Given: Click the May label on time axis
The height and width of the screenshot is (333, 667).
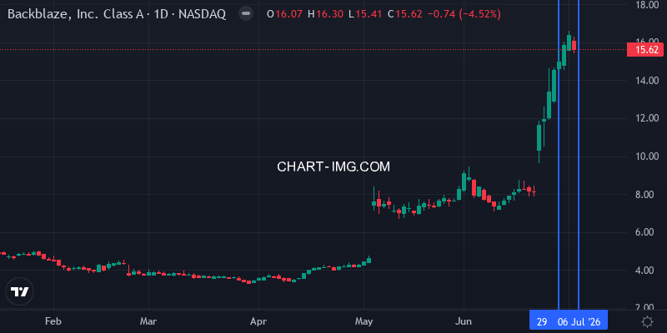Looking at the screenshot, I should (364, 321).
